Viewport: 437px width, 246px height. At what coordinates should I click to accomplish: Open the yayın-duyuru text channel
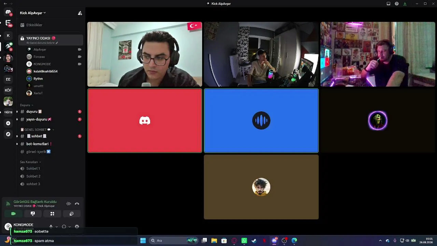(x=51, y=119)
